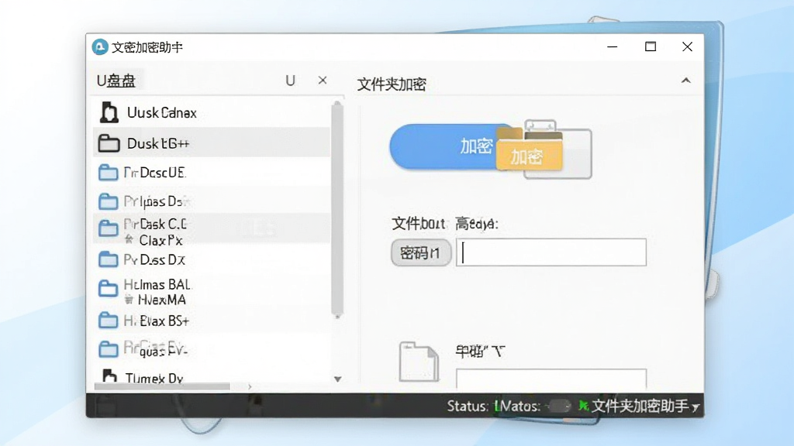This screenshot has width=794, height=446.
Task: Select Hclmas BAL entry text
Action: [157, 285]
